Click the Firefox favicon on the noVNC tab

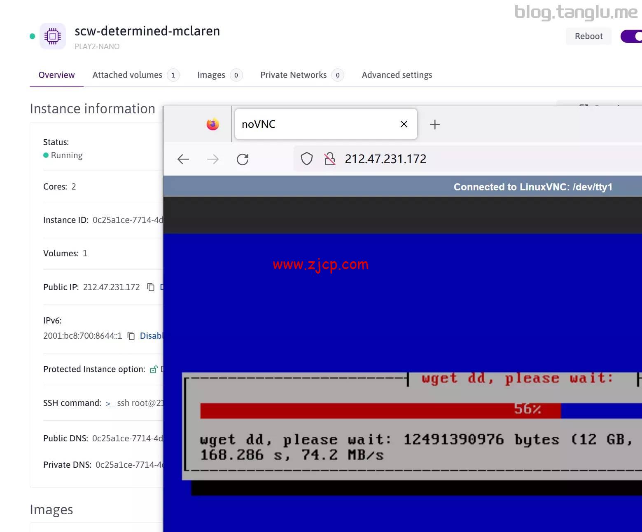point(212,124)
